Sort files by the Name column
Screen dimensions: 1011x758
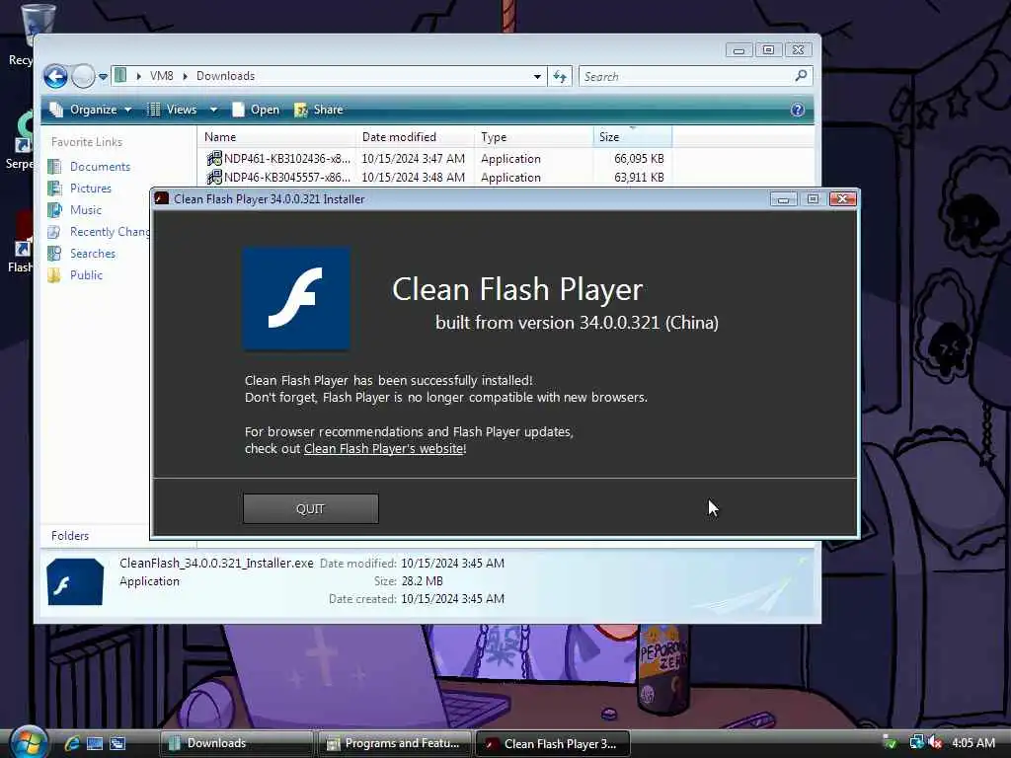[277, 136]
